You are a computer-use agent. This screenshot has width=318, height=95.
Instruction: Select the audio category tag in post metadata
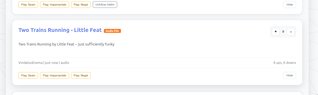click(x=65, y=63)
